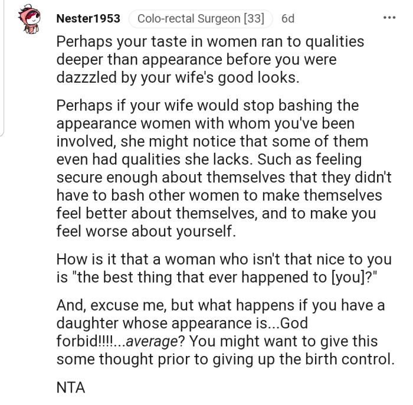Click the phrase 'God forbid!!!!' in the comment
The height and width of the screenshot is (405, 413).
point(182,332)
